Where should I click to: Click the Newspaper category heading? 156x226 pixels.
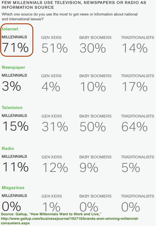tap(14, 67)
